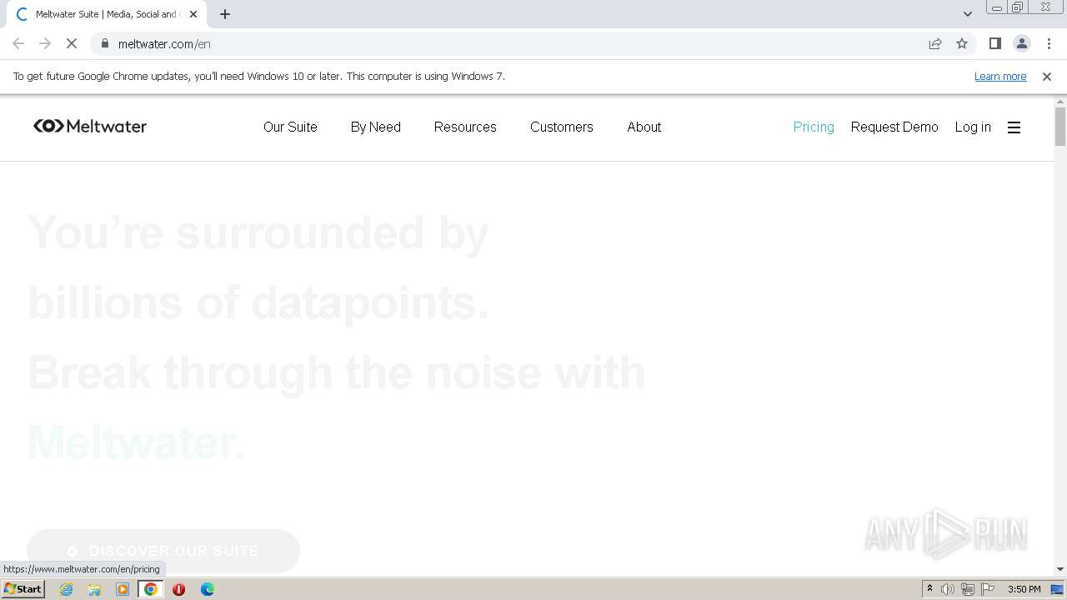
Task: Click the scrollbar down arrow
Action: point(1060,569)
